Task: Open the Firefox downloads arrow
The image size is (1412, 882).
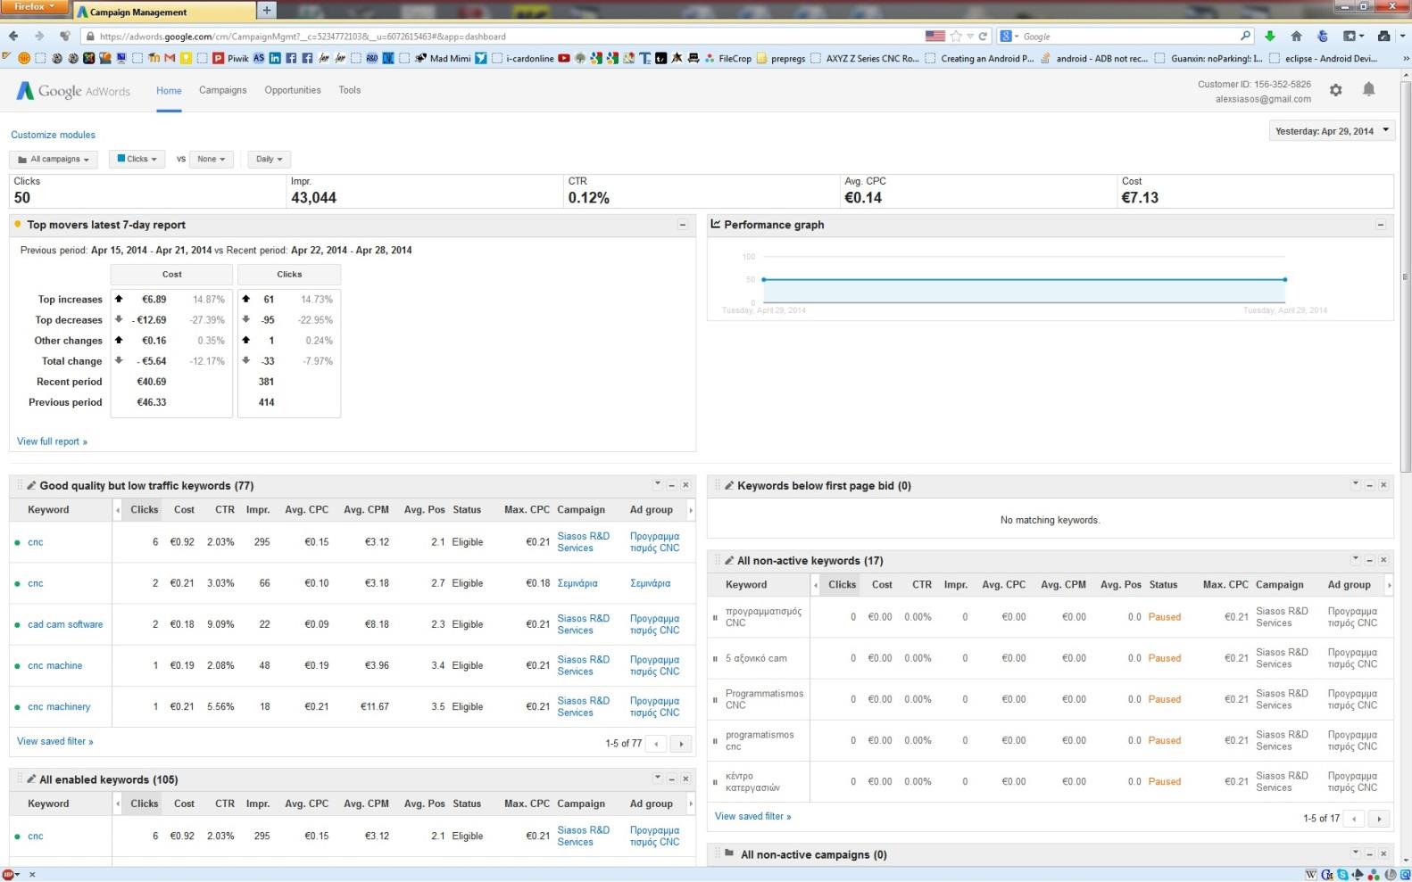Action: (1270, 37)
